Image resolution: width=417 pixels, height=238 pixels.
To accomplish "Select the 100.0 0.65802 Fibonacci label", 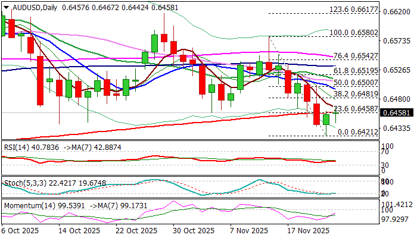I will point(353,33).
